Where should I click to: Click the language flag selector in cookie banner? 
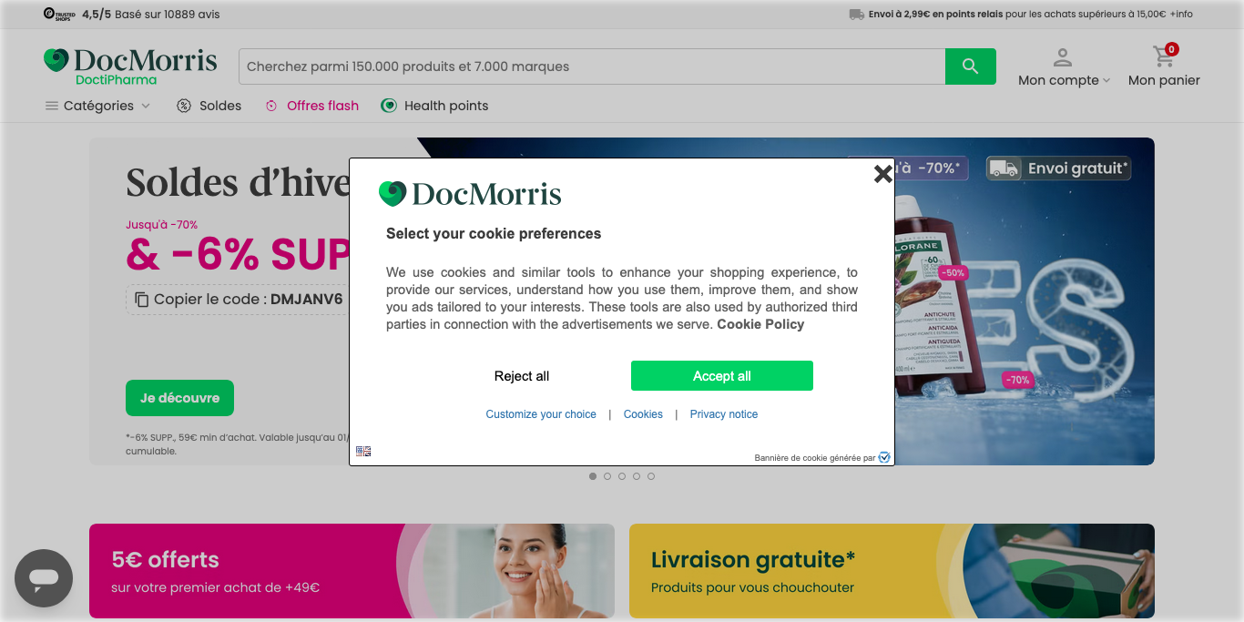pos(363,450)
